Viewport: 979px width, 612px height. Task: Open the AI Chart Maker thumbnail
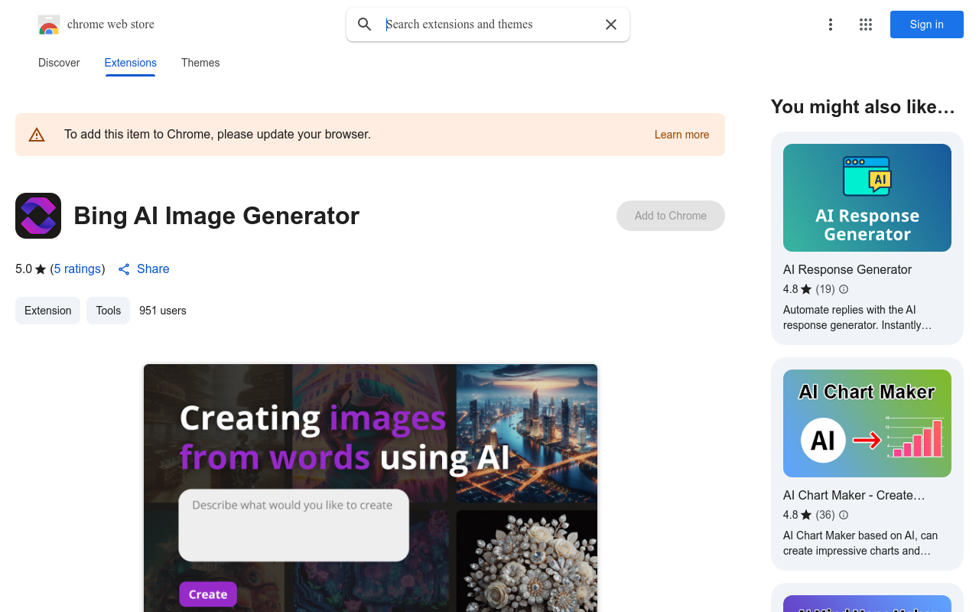867,423
